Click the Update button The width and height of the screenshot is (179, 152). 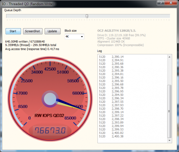click(x=52, y=31)
